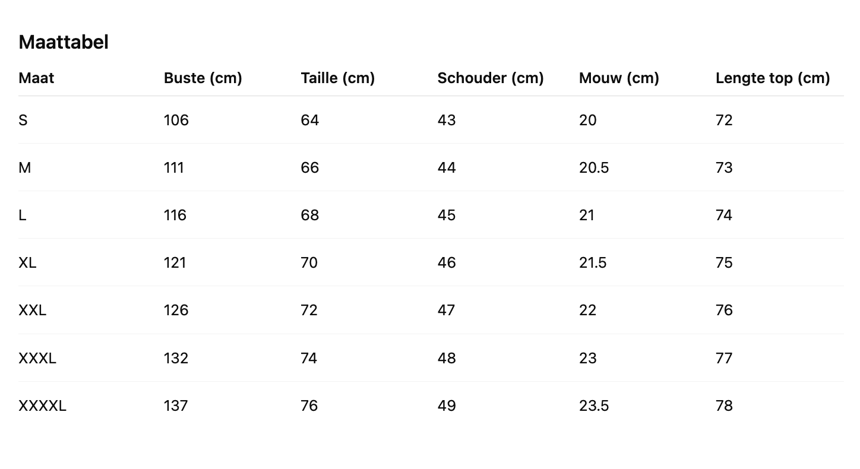Select waist value 66 for size M

309,168
